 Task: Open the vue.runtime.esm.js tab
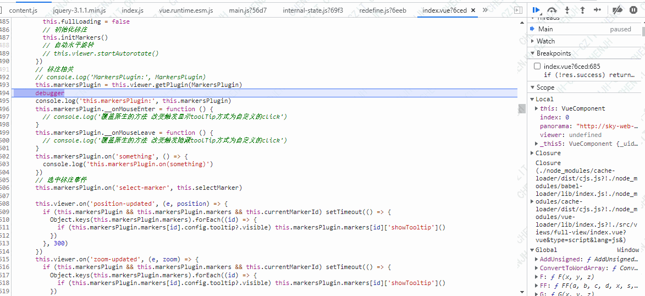185,10
